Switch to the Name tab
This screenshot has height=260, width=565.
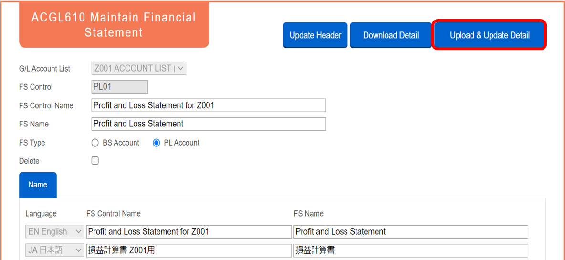pos(38,185)
